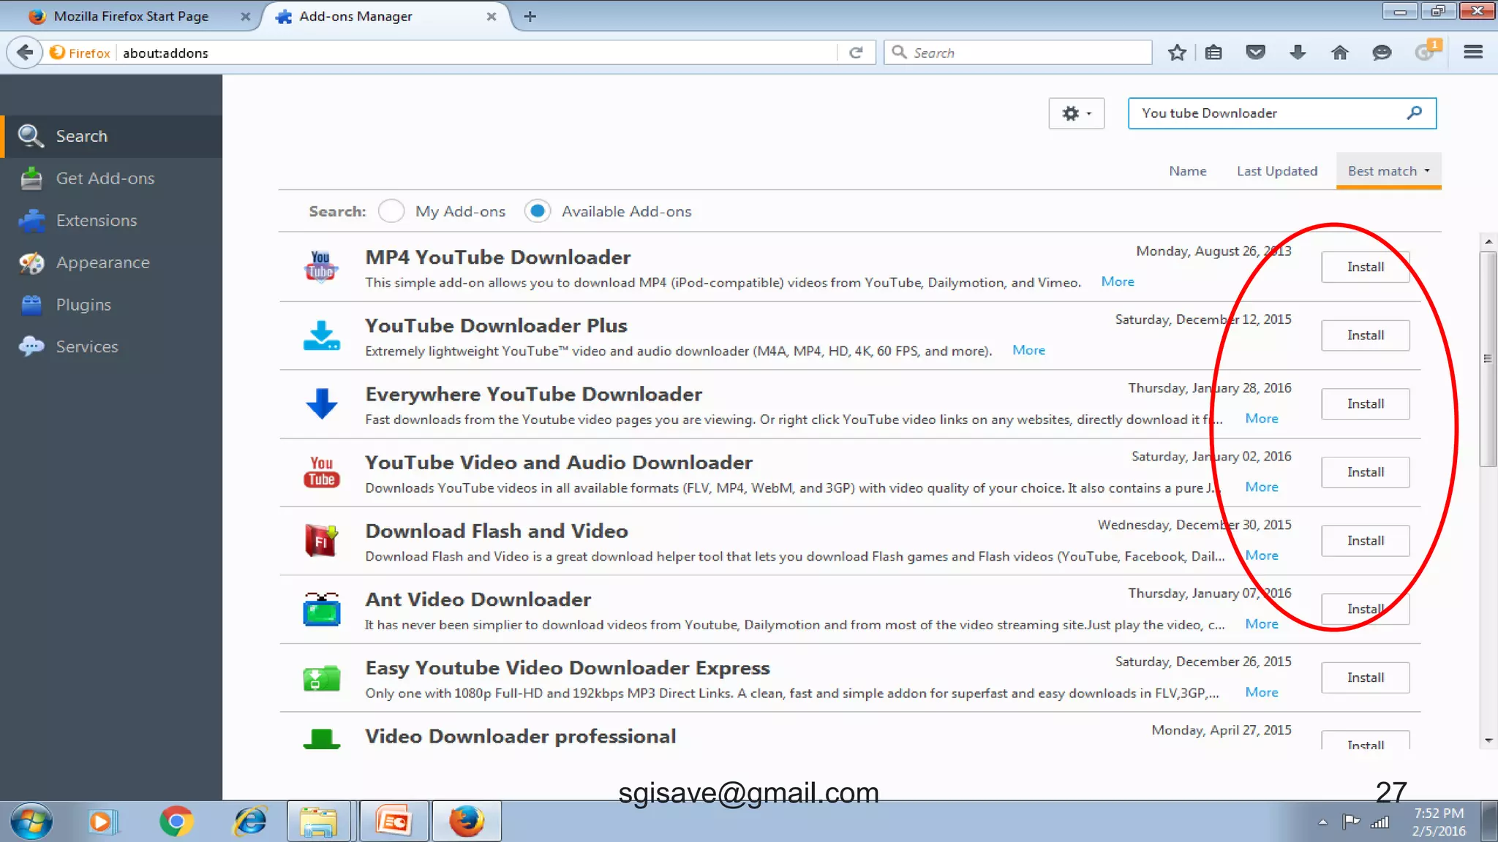Open the Pocket icon in toolbar
The height and width of the screenshot is (842, 1498).
click(1255, 53)
